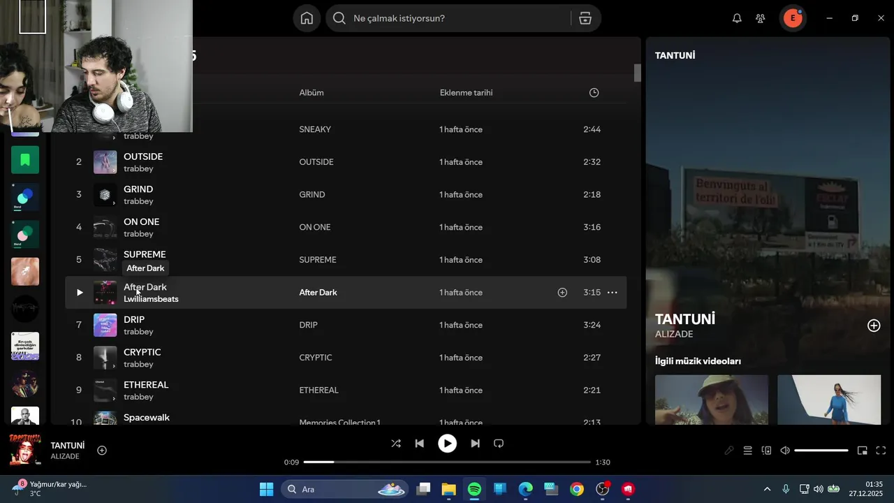
Task: Show hidden system tray icons
Action: [767, 489]
